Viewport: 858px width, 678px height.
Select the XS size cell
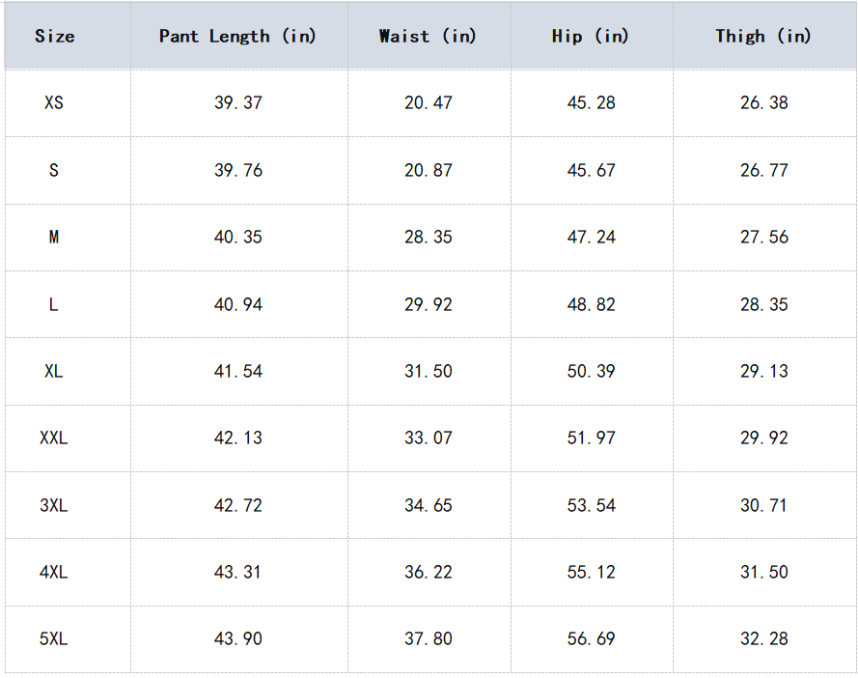(x=54, y=102)
